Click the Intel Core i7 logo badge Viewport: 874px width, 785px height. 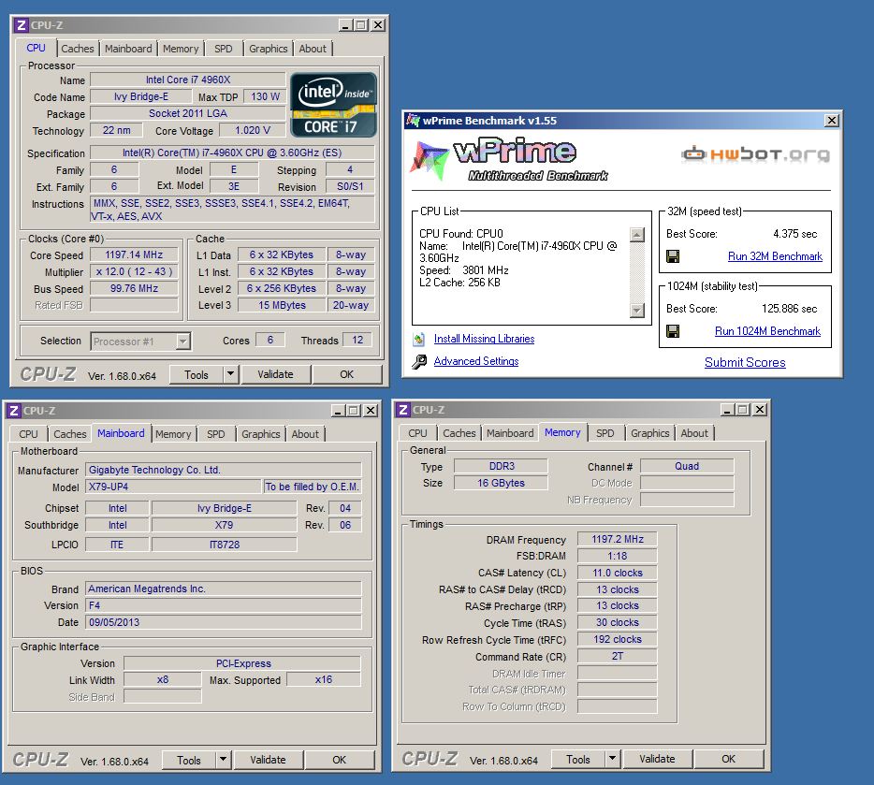point(333,105)
